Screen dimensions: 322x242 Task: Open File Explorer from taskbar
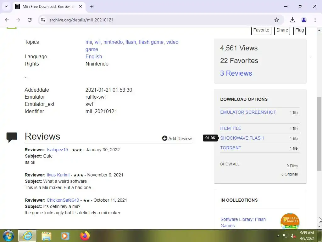(47, 236)
